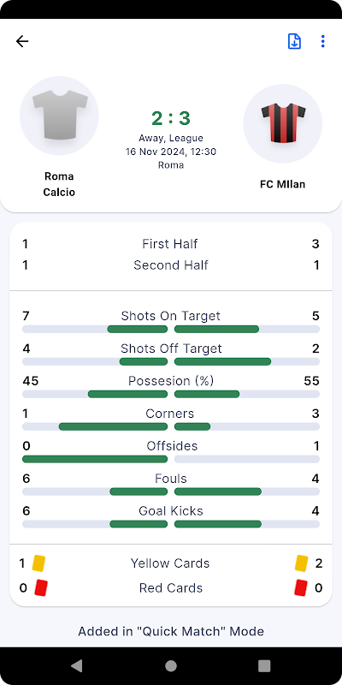Tap the Second Half score row
Viewport: 342px width, 685px height.
click(x=171, y=265)
